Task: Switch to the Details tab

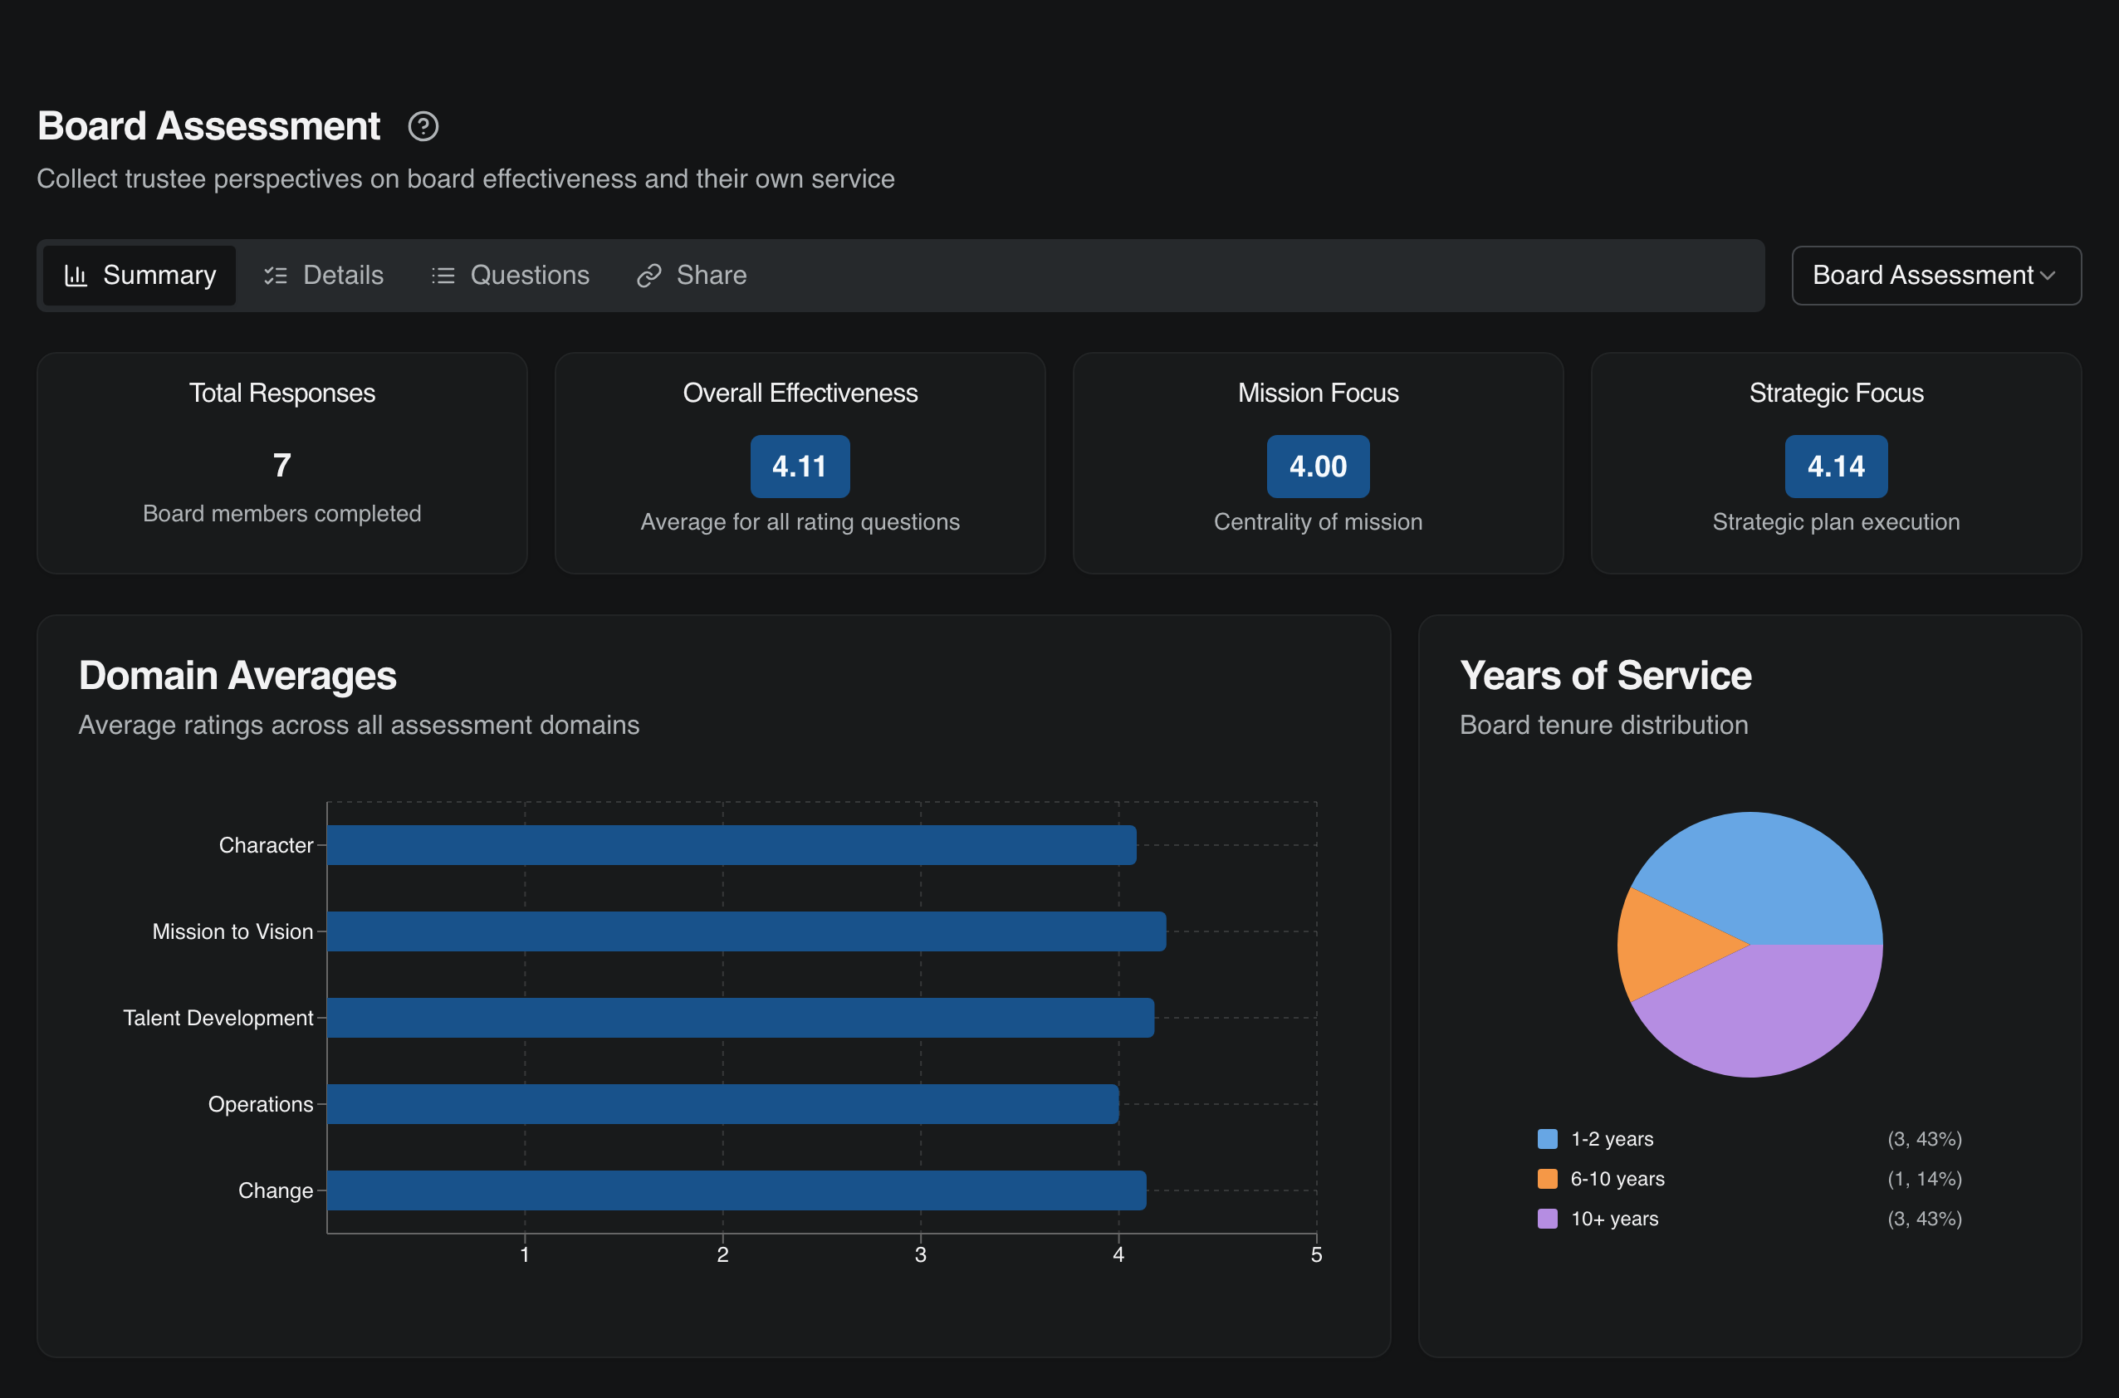Action: click(324, 276)
